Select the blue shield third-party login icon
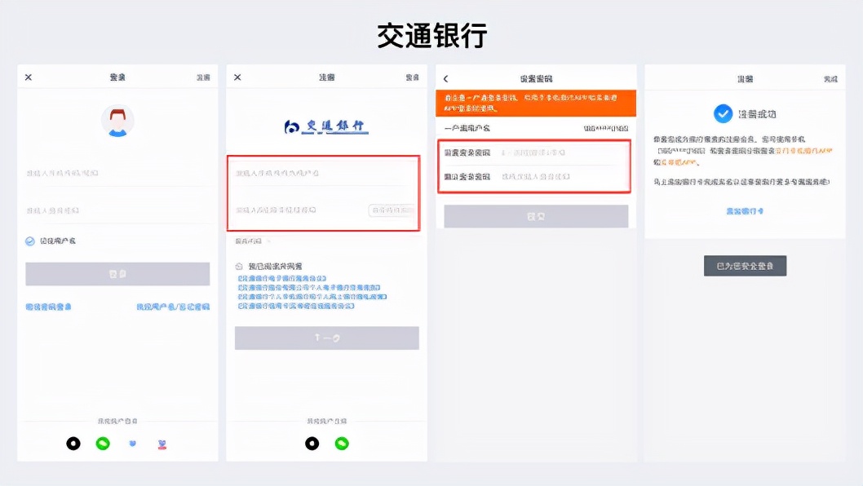The width and height of the screenshot is (863, 486). click(132, 443)
